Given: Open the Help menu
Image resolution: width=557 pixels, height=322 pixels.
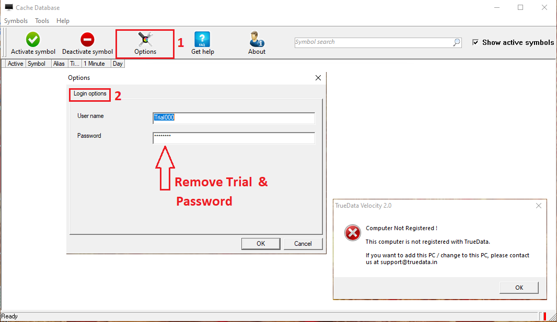Looking at the screenshot, I should pyautogui.click(x=63, y=20).
